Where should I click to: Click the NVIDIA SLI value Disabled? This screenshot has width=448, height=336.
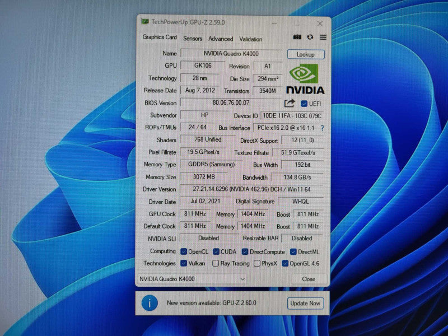coord(208,238)
